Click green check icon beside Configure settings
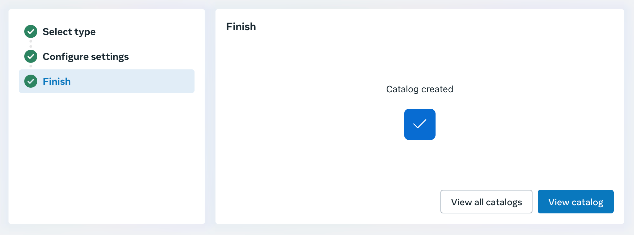 click(31, 57)
